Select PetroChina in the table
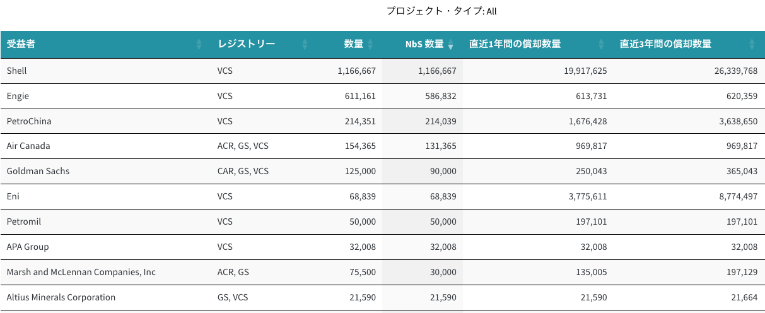The width and height of the screenshot is (765, 313). point(29,121)
